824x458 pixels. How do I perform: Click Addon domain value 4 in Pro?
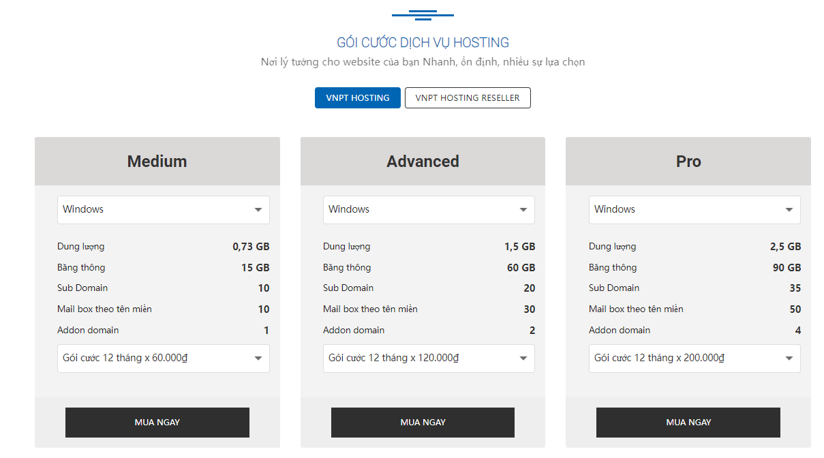tap(797, 331)
